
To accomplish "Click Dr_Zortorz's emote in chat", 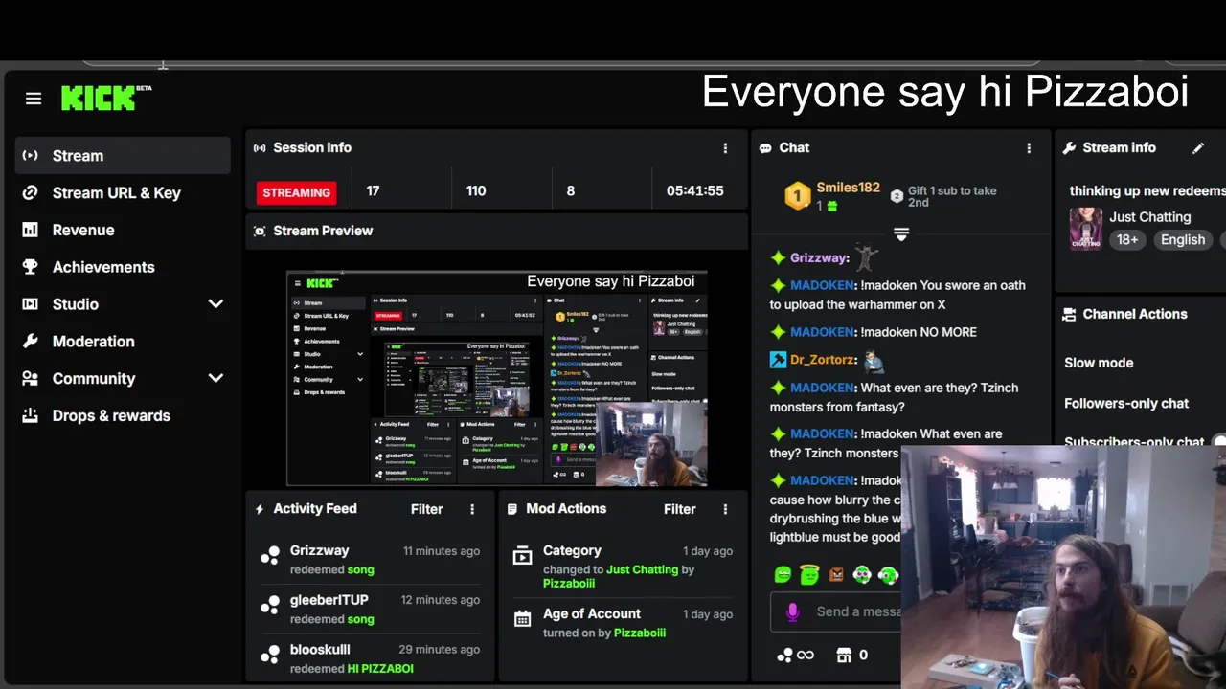I will pyautogui.click(x=873, y=361).
